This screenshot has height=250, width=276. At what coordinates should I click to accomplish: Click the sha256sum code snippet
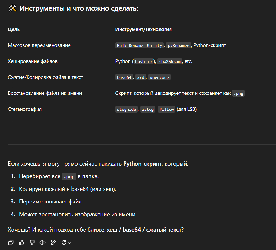coord(170,61)
